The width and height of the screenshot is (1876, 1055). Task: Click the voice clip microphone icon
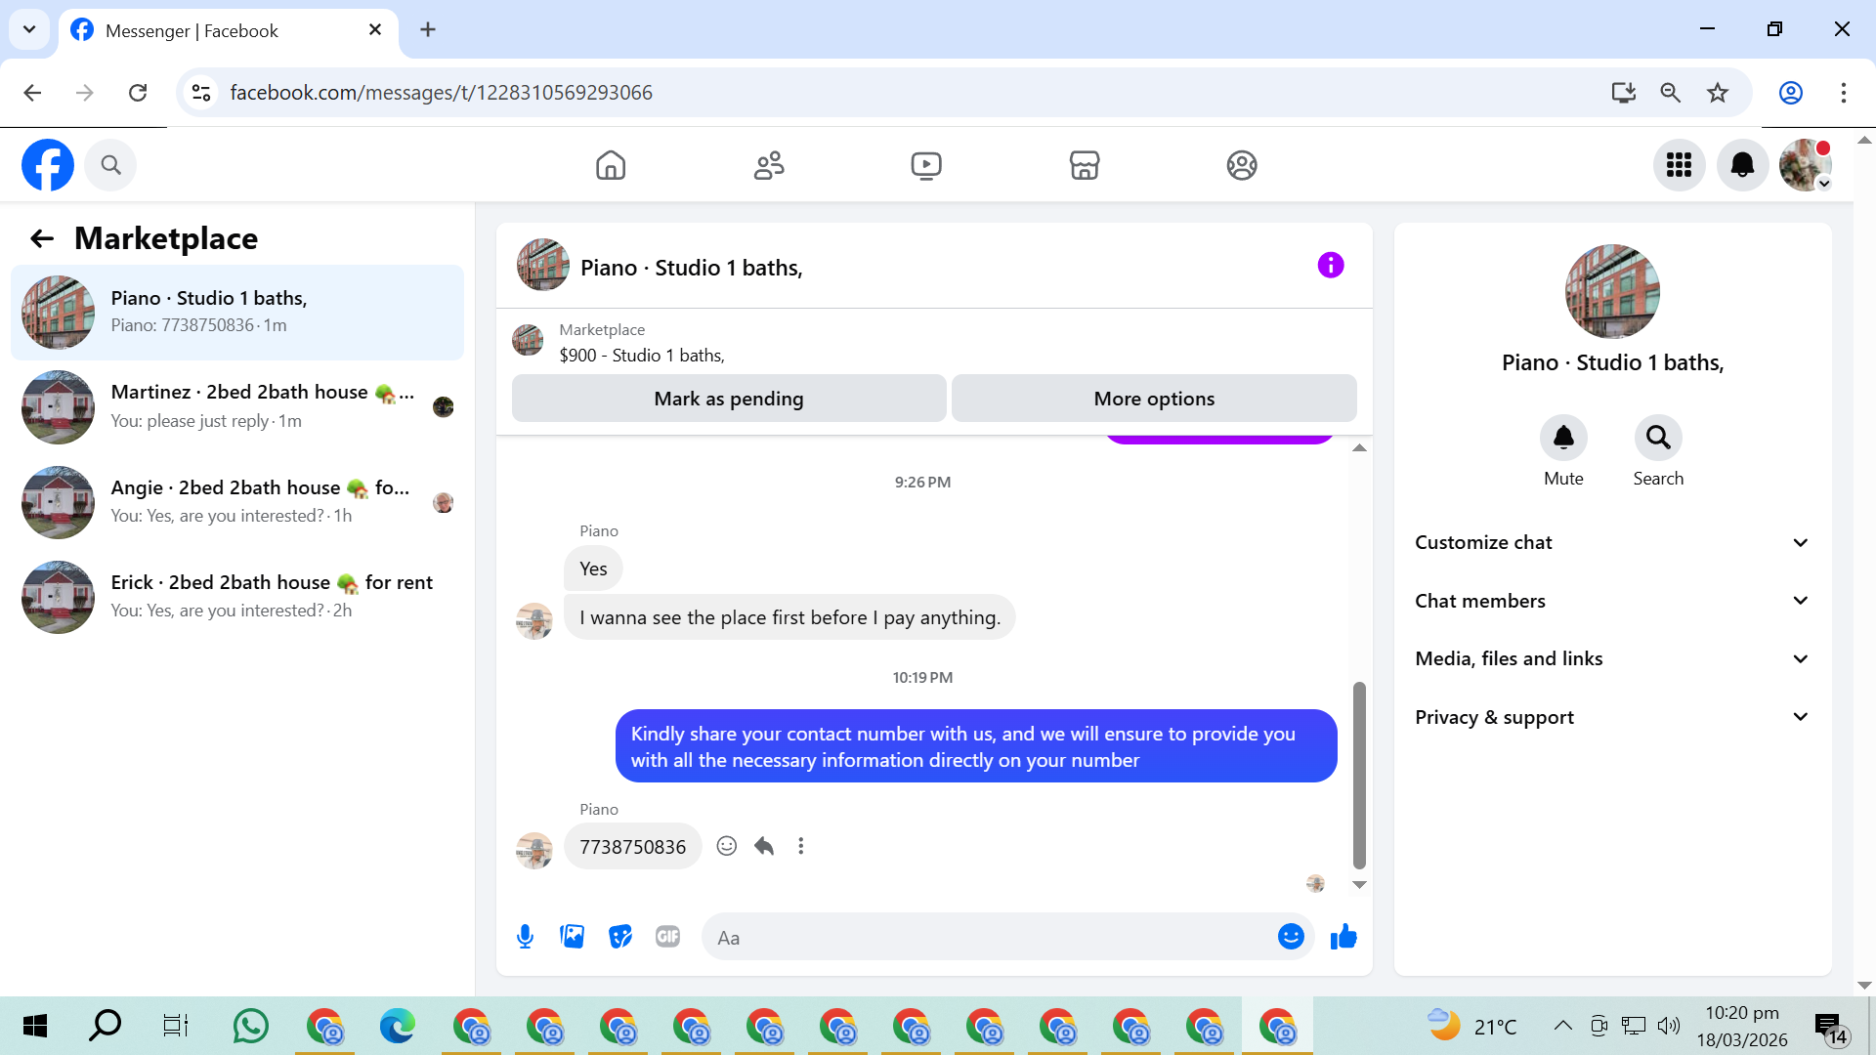point(525,937)
